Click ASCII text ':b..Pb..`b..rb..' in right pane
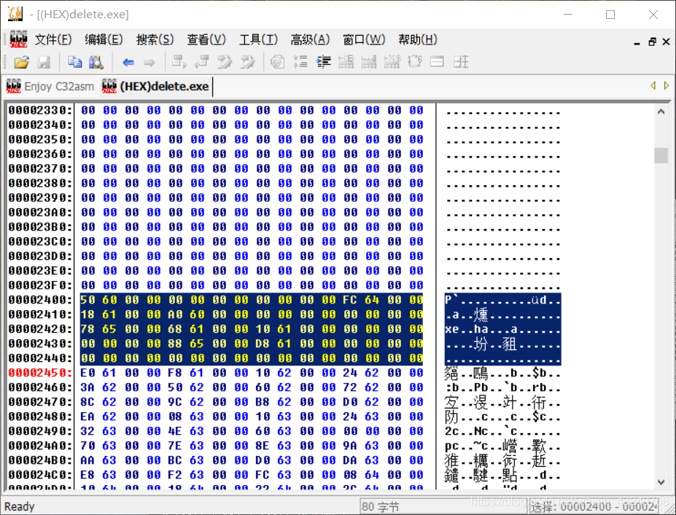This screenshot has width=676, height=515. click(502, 388)
